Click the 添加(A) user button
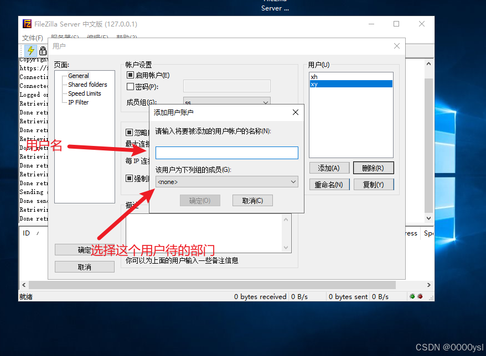This screenshot has height=356, width=486. click(x=329, y=168)
